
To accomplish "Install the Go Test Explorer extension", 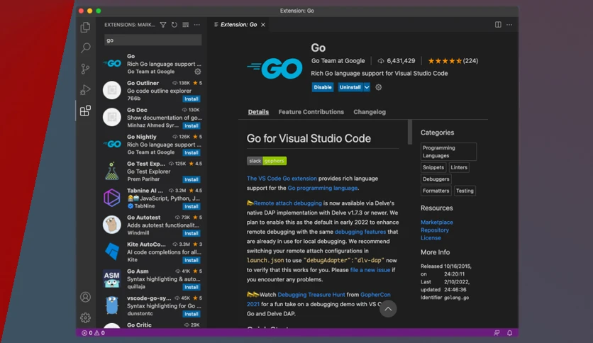I will 192,179.
